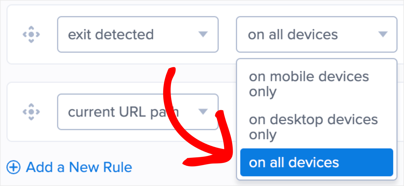Expand the current URL path dropdown arrow
The width and height of the screenshot is (404, 186).
203,112
